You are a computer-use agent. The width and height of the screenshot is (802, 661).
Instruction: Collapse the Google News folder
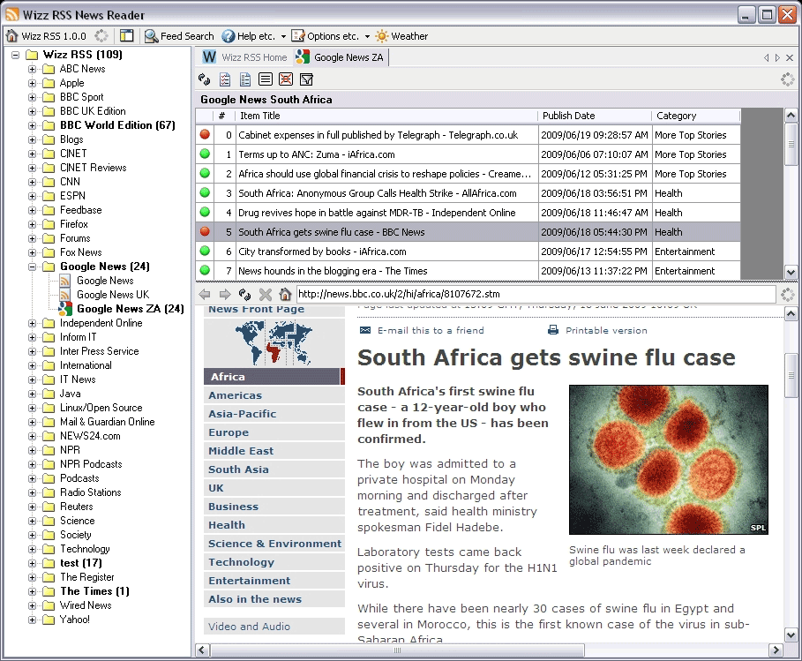click(x=33, y=267)
